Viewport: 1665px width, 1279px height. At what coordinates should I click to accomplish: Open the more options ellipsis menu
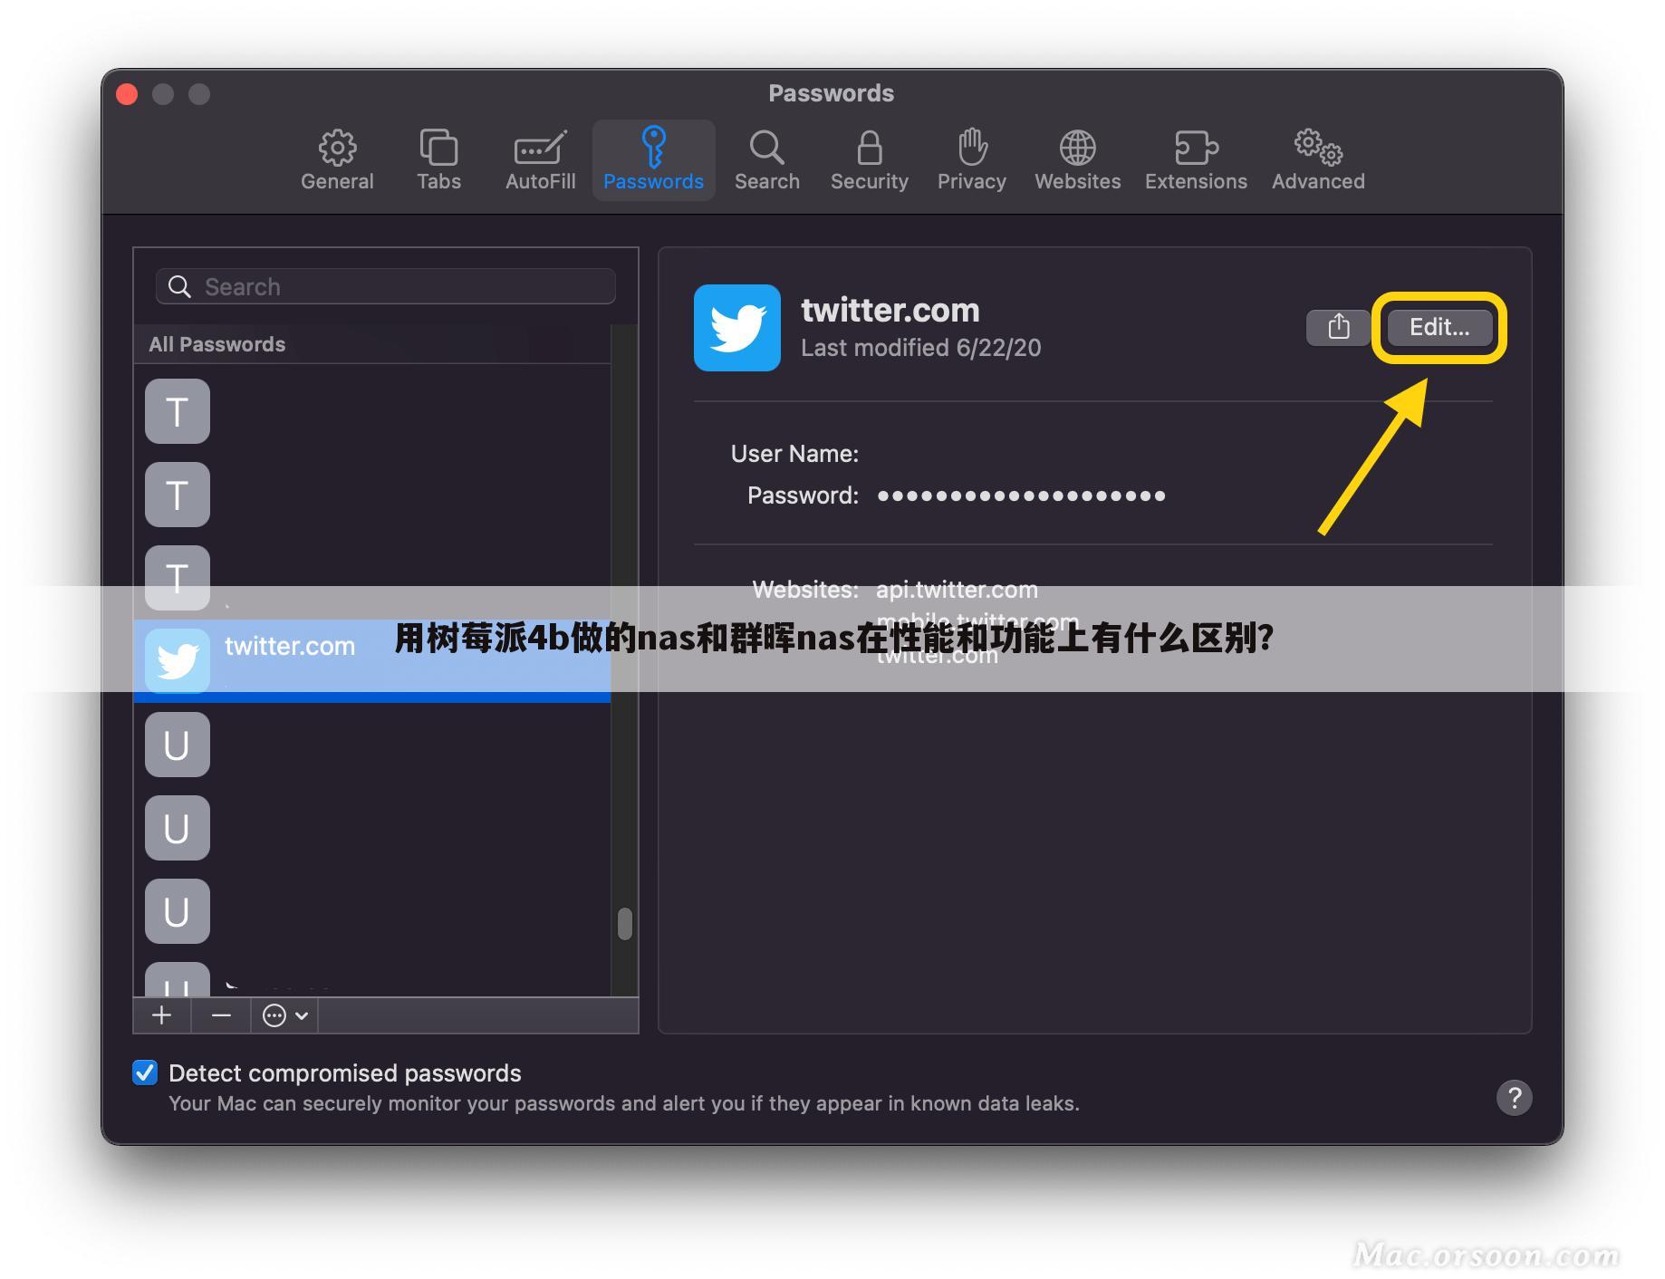point(284,1015)
